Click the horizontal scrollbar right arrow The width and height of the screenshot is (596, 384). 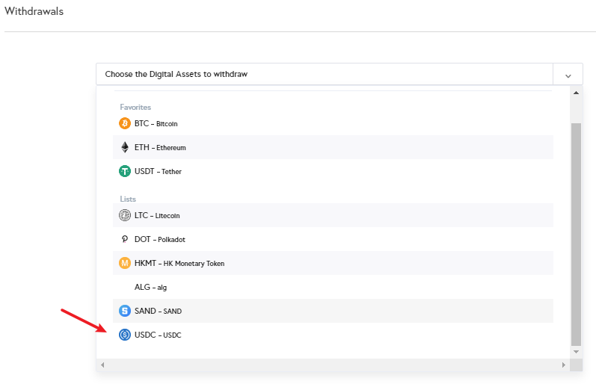[564, 365]
